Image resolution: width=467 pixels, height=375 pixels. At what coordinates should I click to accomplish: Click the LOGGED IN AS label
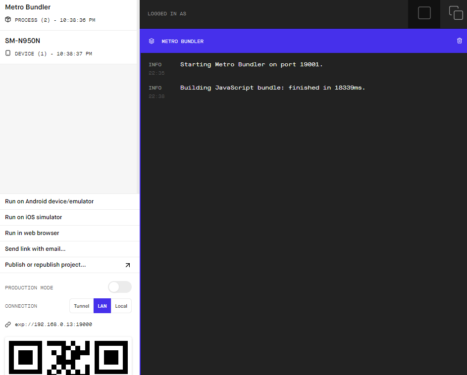pyautogui.click(x=167, y=14)
